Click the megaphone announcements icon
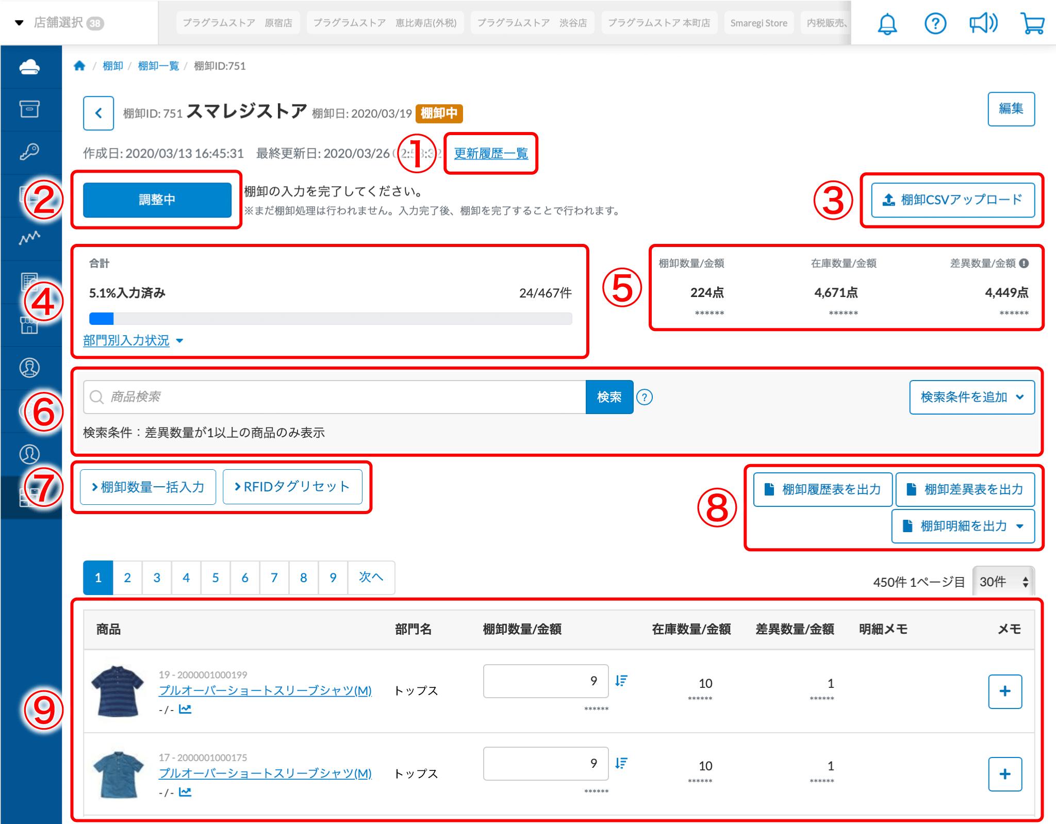The width and height of the screenshot is (1056, 824). tap(983, 24)
